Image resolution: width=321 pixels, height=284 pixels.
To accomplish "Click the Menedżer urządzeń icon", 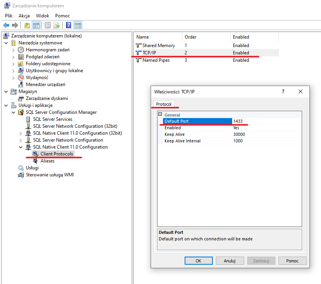I will [21, 85].
